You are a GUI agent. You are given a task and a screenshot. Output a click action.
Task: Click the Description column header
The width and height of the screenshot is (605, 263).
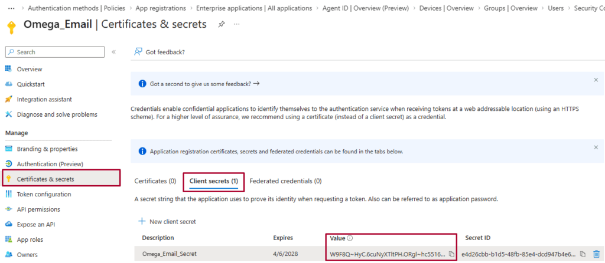(158, 238)
